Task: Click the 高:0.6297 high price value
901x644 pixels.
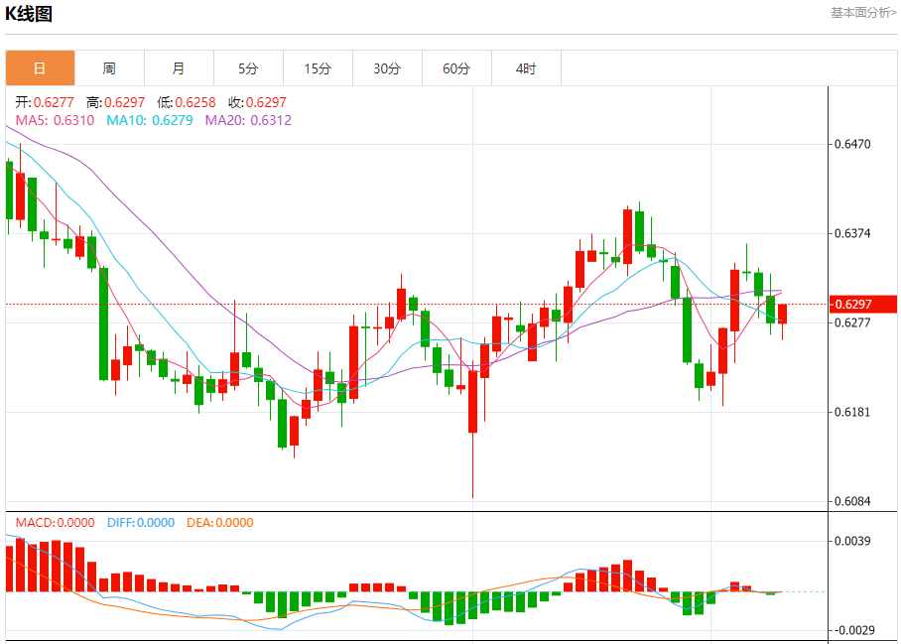Action: pos(115,102)
